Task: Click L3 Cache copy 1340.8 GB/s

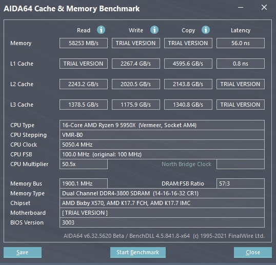Action: coord(188,105)
